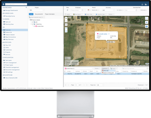Viewport: 151px width, 118px height.
Task: Open the Mode: Area dropdown
Action: tap(89, 14)
